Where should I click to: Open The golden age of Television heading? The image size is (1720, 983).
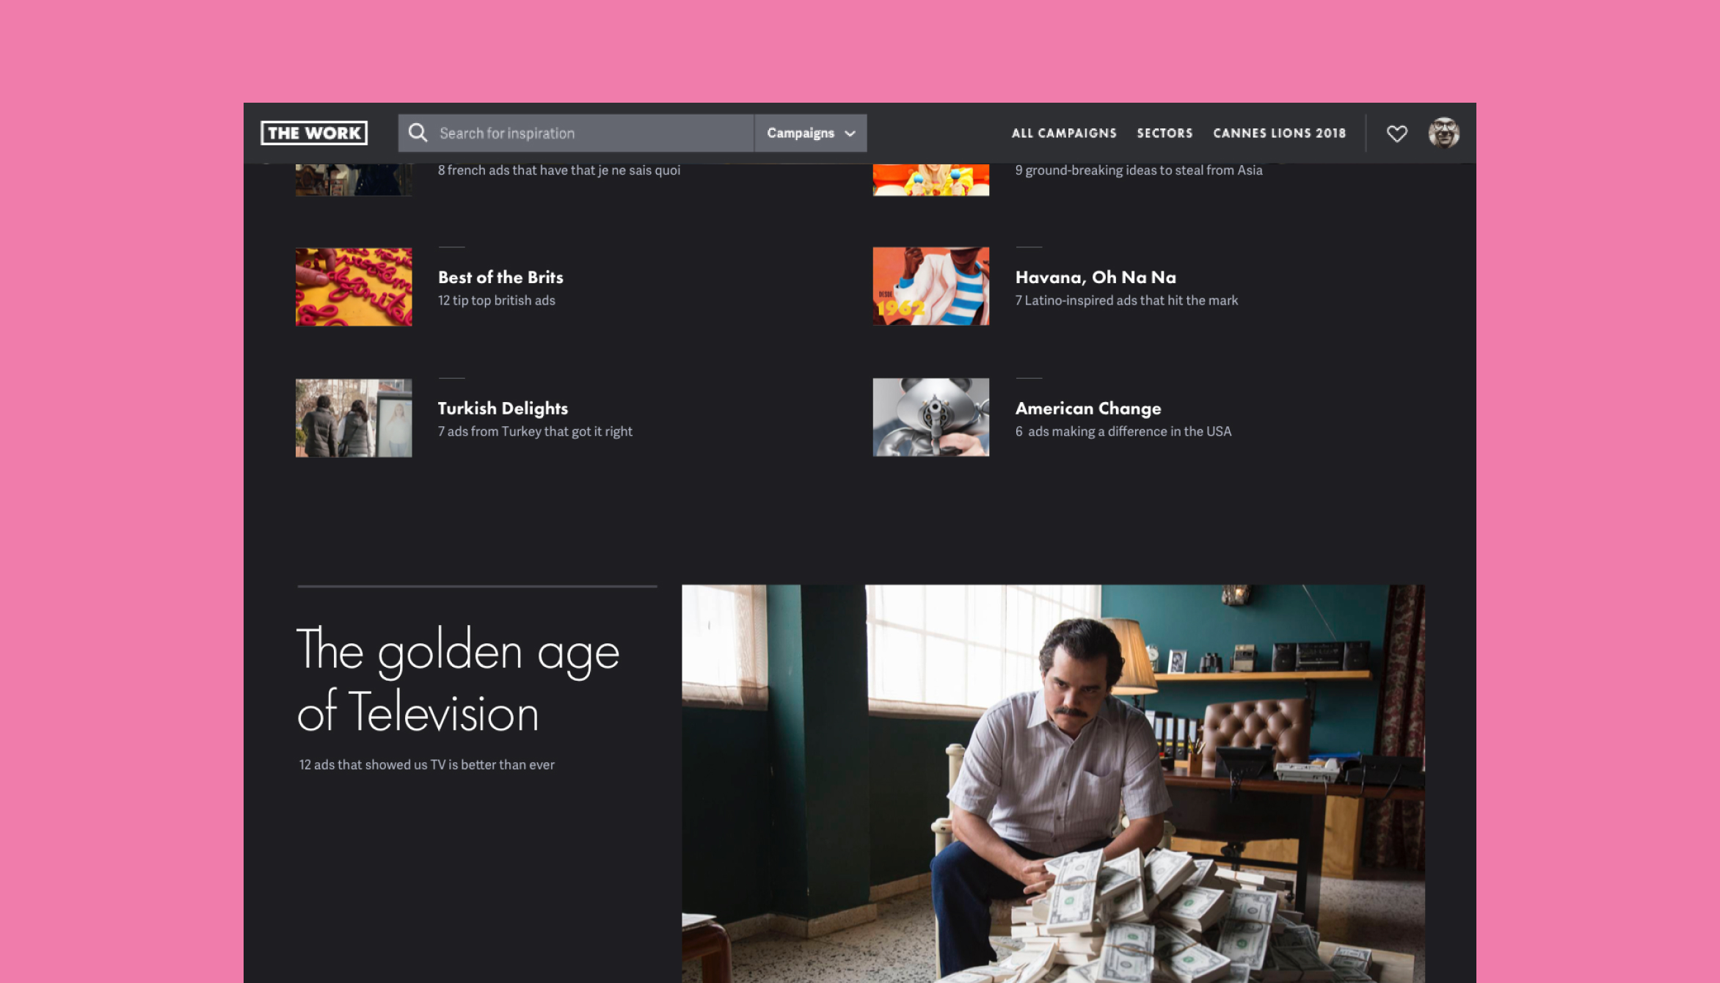coord(457,681)
